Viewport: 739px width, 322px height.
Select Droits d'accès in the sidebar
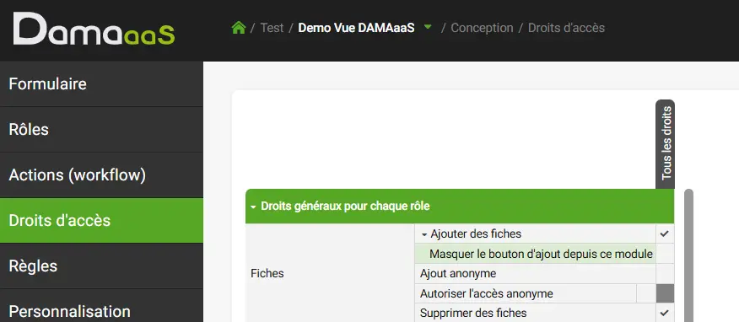coord(101,220)
